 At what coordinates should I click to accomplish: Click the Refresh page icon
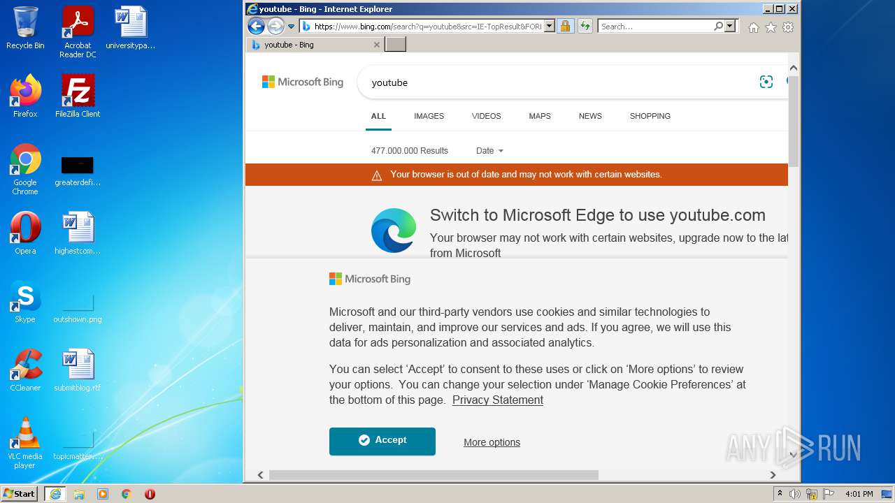point(585,26)
